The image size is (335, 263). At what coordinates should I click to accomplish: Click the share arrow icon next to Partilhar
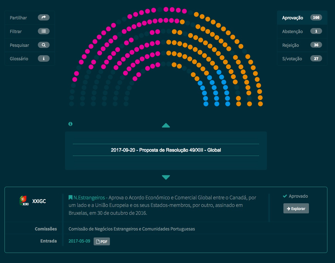pos(43,17)
